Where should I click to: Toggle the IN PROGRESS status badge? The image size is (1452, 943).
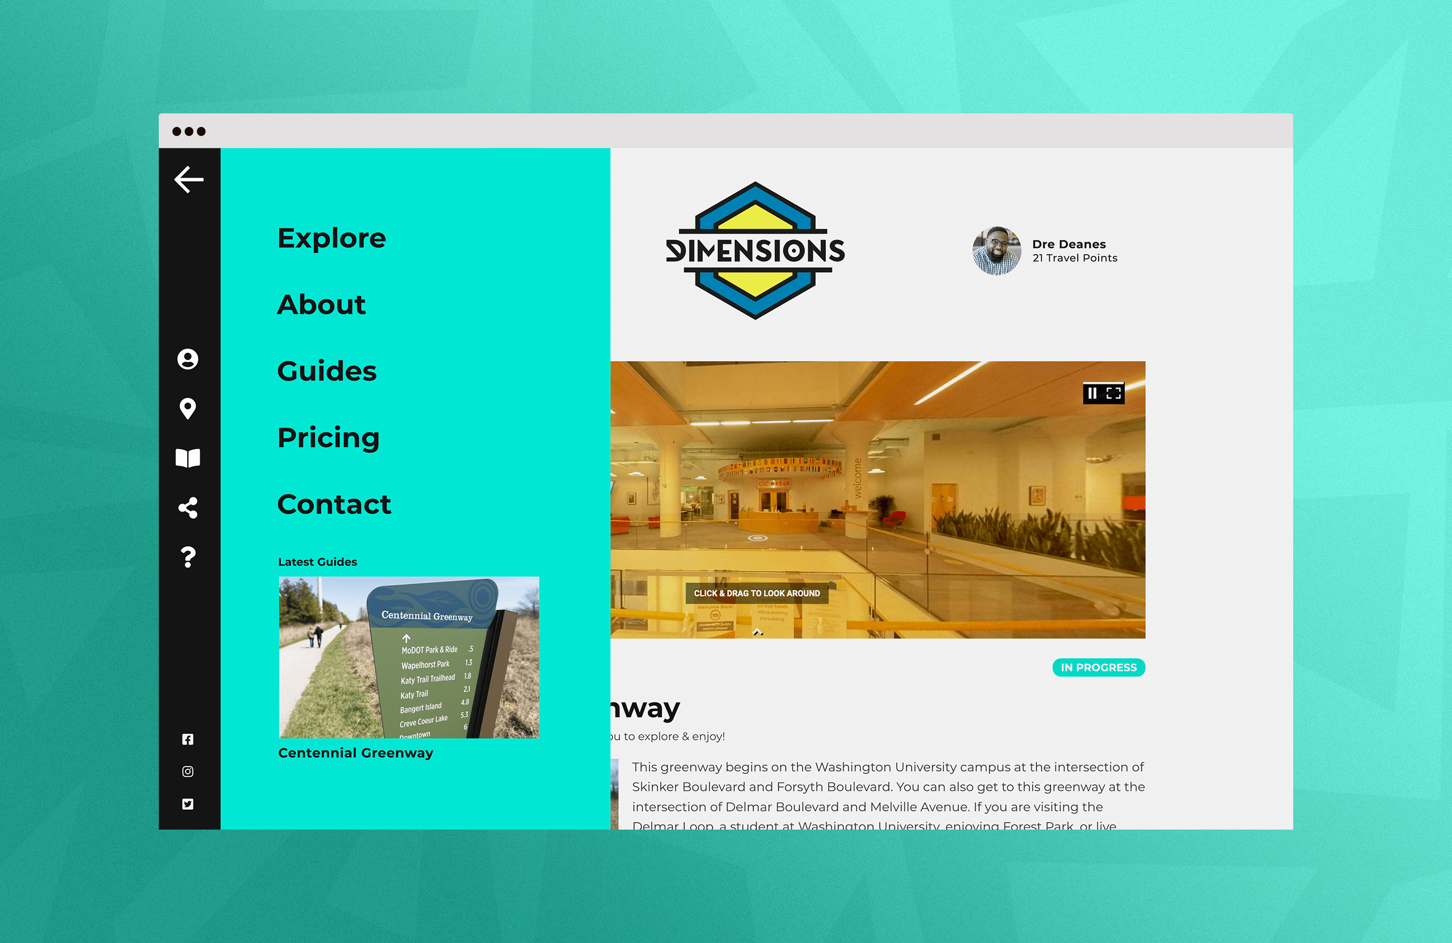(1098, 667)
